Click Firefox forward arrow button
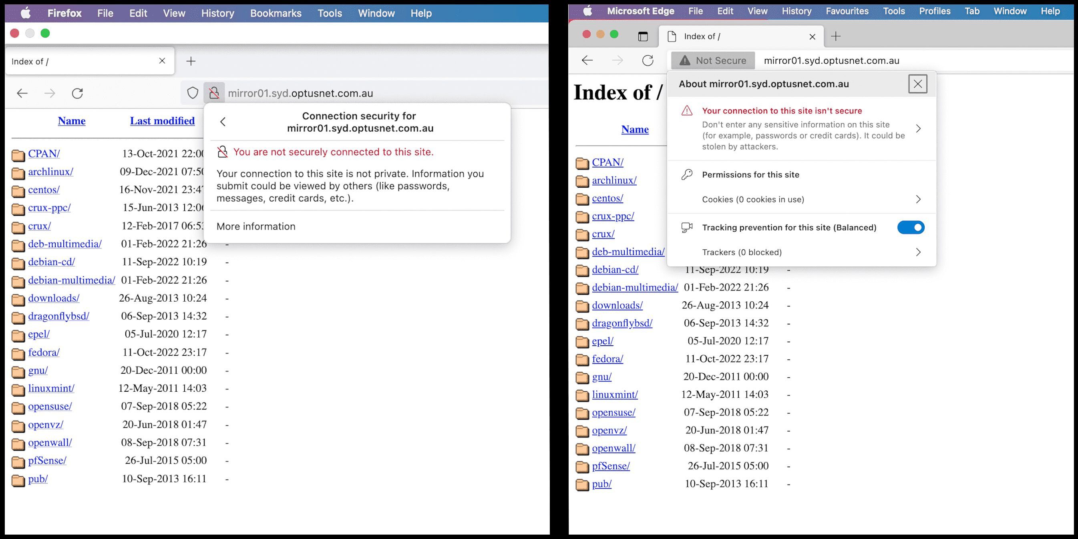Image resolution: width=1078 pixels, height=539 pixels. 50,93
